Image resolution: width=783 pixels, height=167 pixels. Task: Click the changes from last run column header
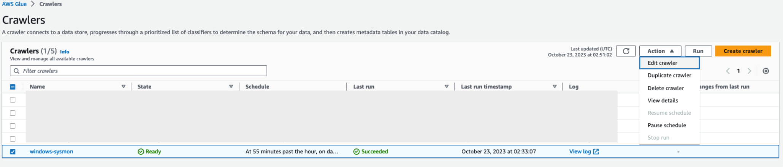tap(724, 87)
